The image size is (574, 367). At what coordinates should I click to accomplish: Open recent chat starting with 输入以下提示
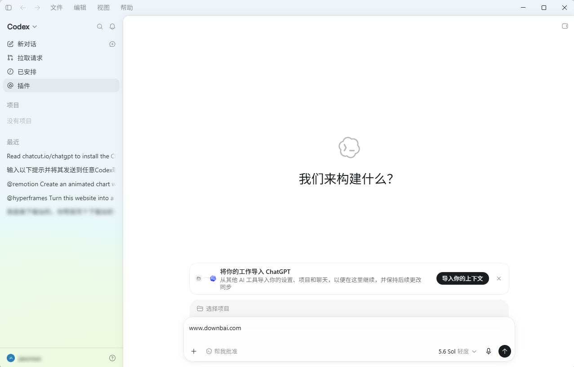[61, 170]
